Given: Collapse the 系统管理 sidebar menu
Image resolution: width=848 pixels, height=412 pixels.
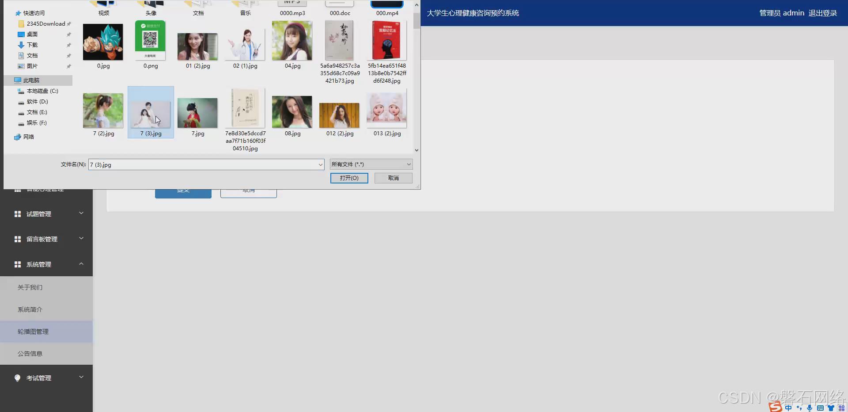Looking at the screenshot, I should (x=46, y=264).
